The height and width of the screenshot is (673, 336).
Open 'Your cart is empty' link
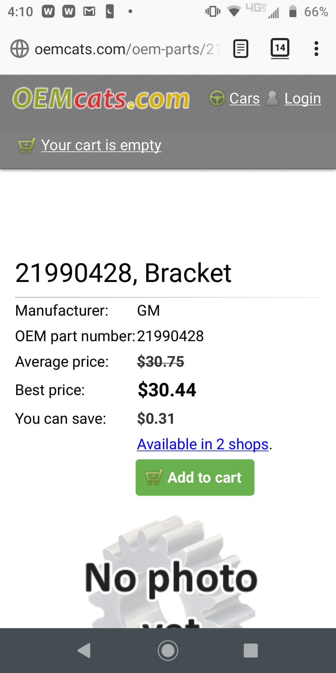(x=101, y=145)
